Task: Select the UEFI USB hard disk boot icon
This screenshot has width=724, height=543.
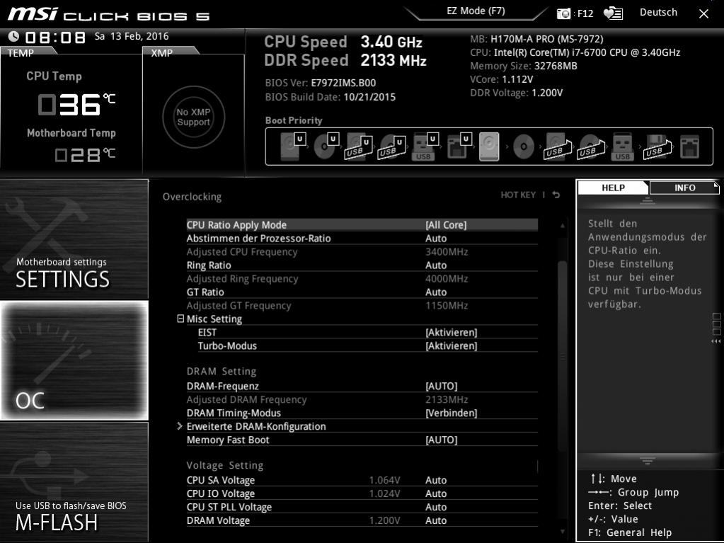Action: pyautogui.click(x=358, y=147)
